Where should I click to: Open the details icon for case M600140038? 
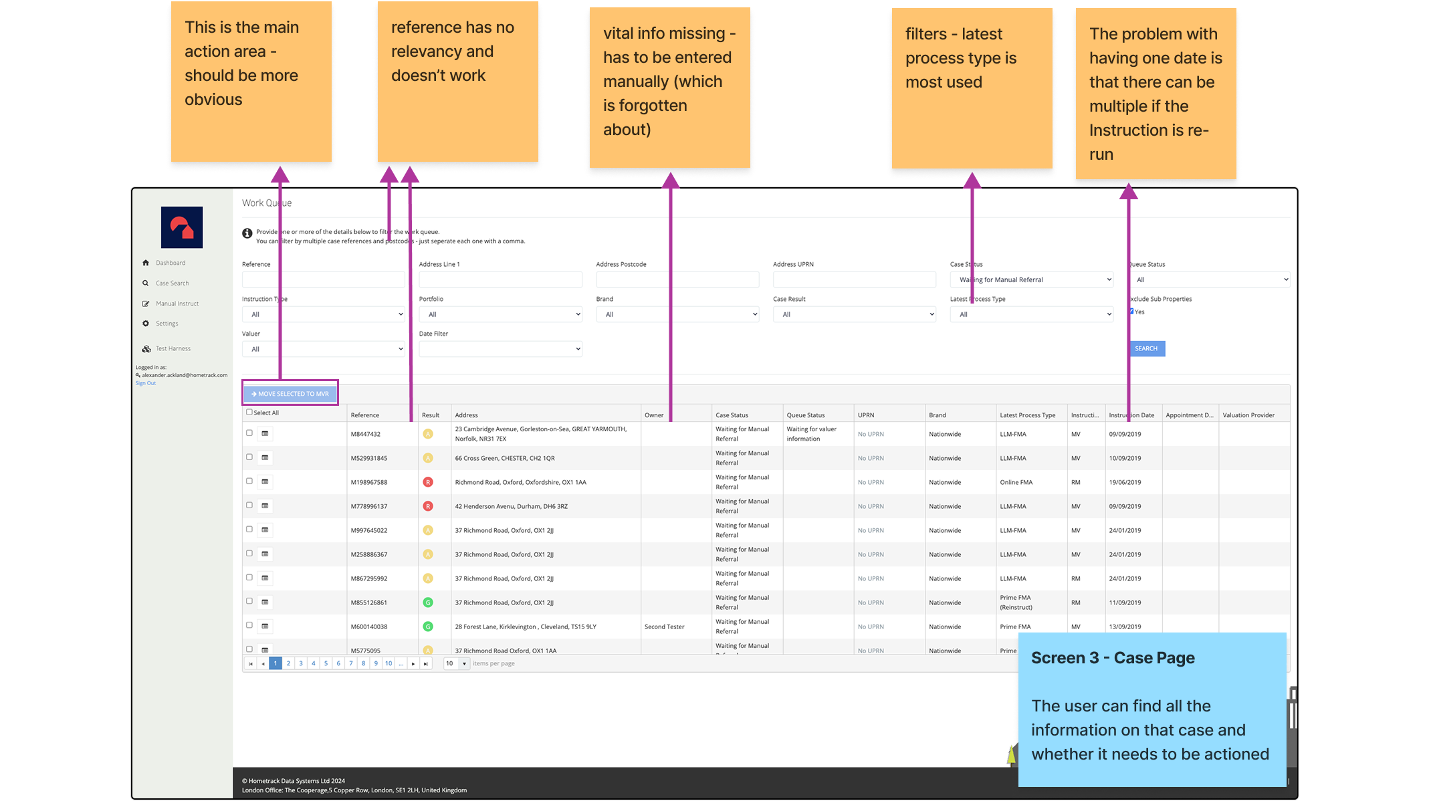tap(265, 626)
